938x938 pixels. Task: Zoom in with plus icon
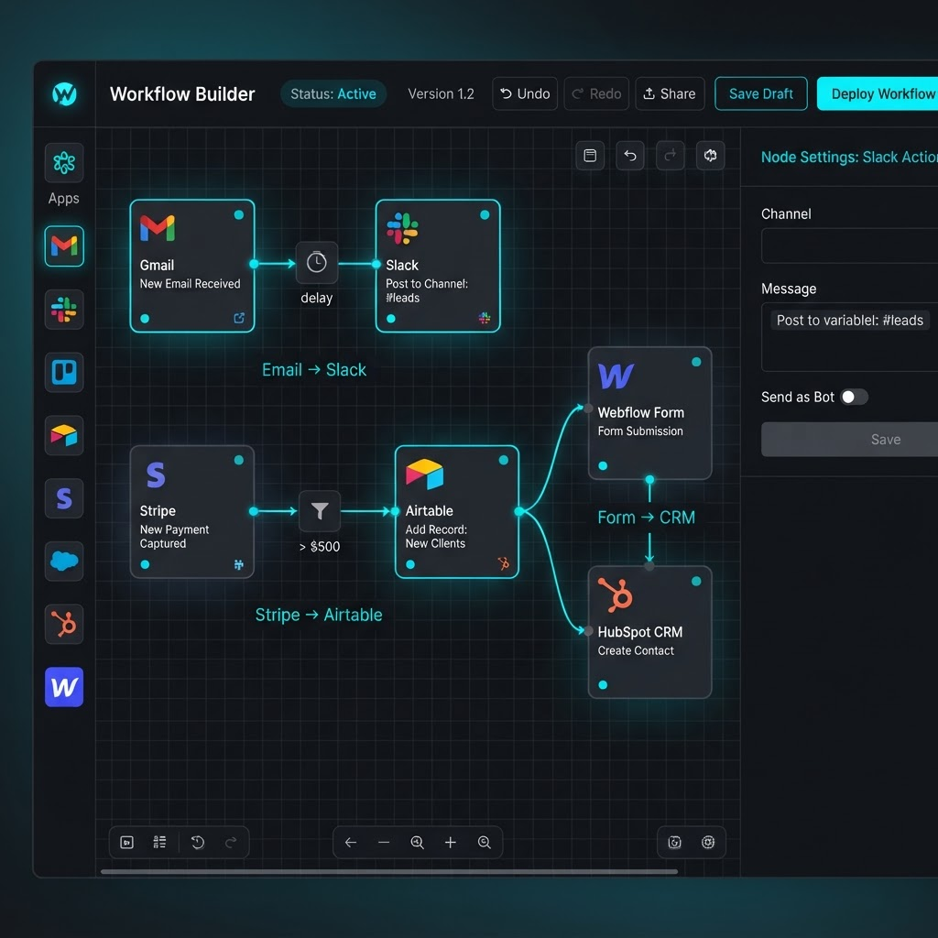coord(451,843)
